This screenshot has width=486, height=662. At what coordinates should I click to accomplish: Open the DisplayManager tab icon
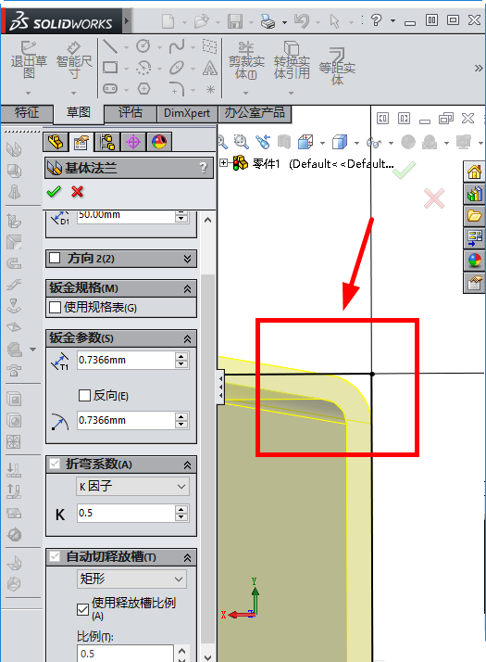(x=159, y=142)
